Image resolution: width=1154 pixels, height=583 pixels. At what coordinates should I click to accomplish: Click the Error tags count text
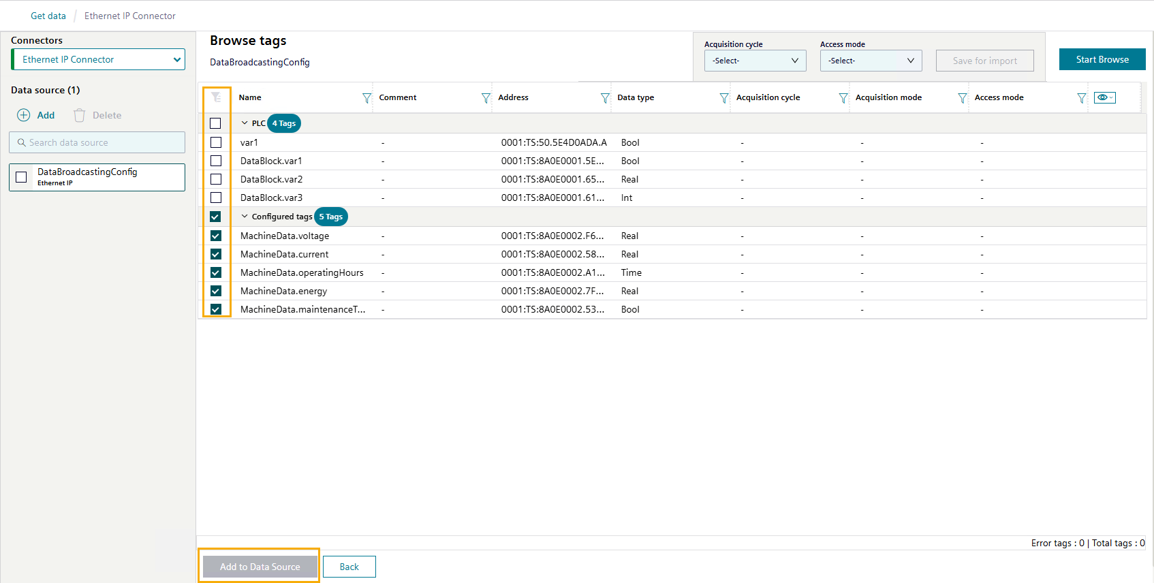(x=1057, y=543)
